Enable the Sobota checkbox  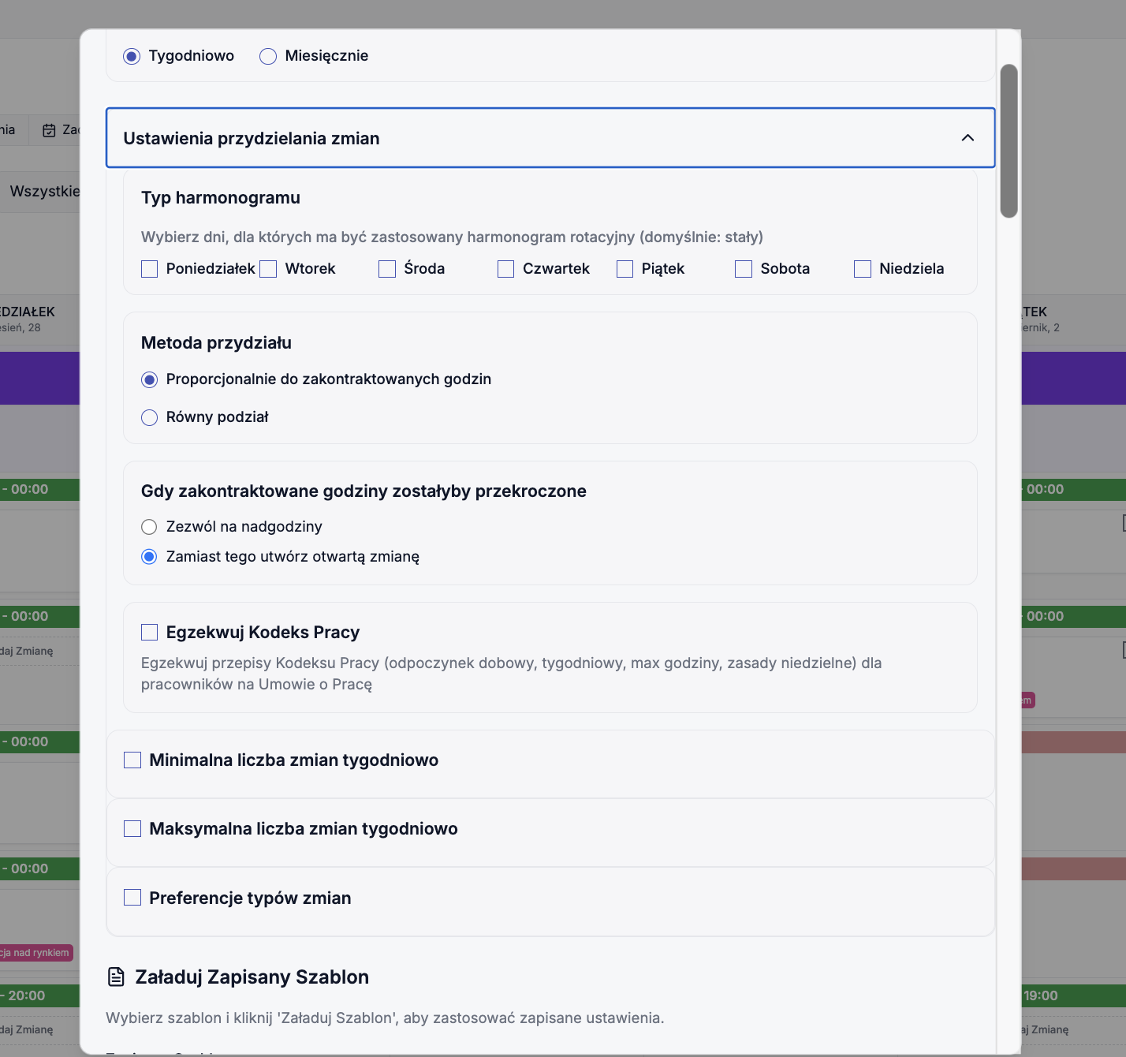(x=744, y=269)
